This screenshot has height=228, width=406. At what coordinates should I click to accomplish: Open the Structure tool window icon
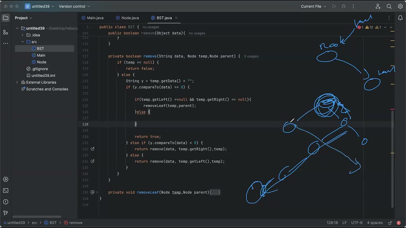(6, 32)
